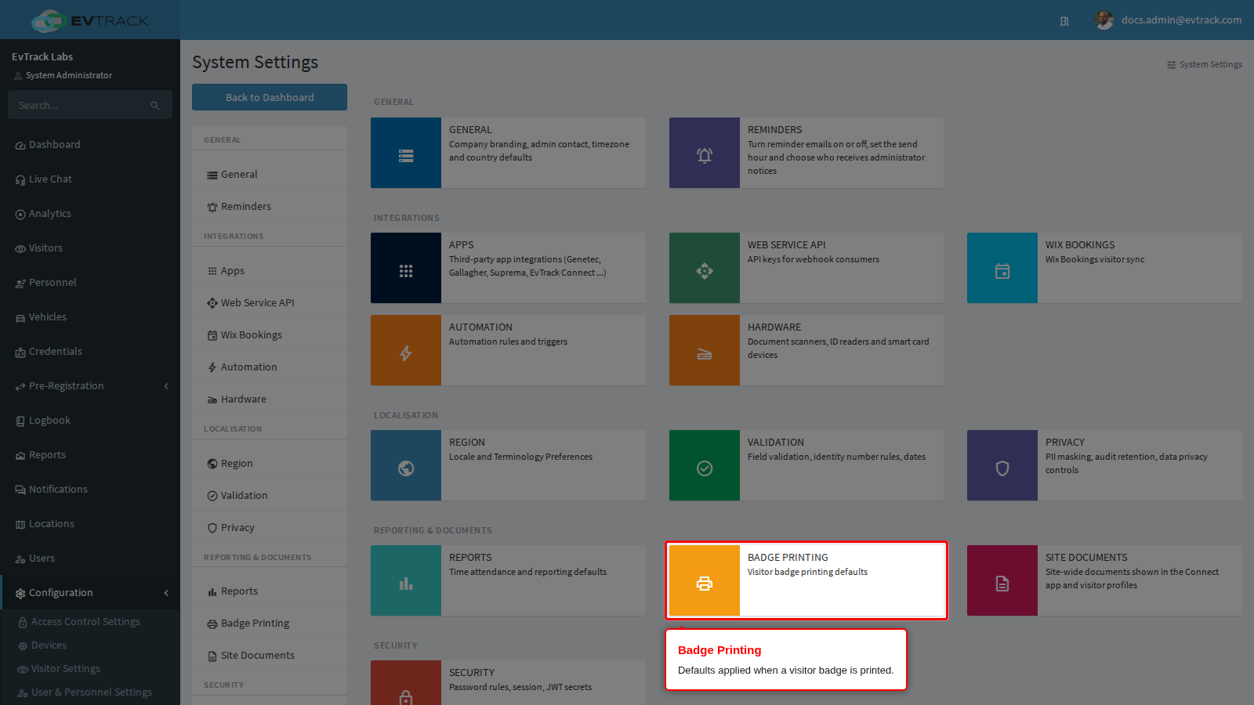Go to Dashboard in the sidebar

pyautogui.click(x=90, y=145)
